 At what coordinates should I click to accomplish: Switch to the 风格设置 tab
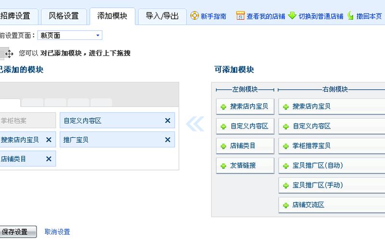64,16
